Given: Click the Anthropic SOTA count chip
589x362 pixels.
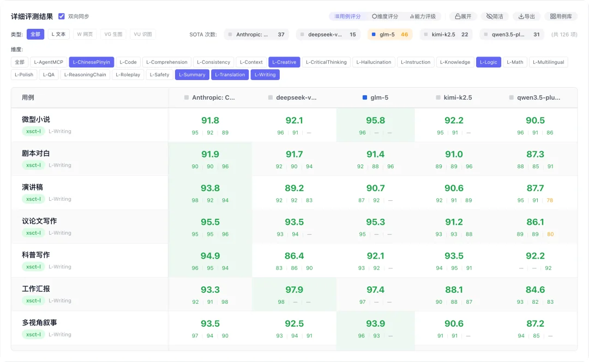Looking at the screenshot, I should (256, 34).
